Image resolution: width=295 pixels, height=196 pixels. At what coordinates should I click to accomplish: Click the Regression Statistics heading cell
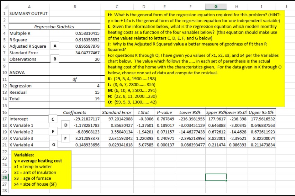coord(54,27)
